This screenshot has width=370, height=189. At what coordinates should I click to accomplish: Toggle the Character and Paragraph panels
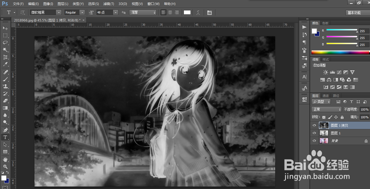click(210, 12)
